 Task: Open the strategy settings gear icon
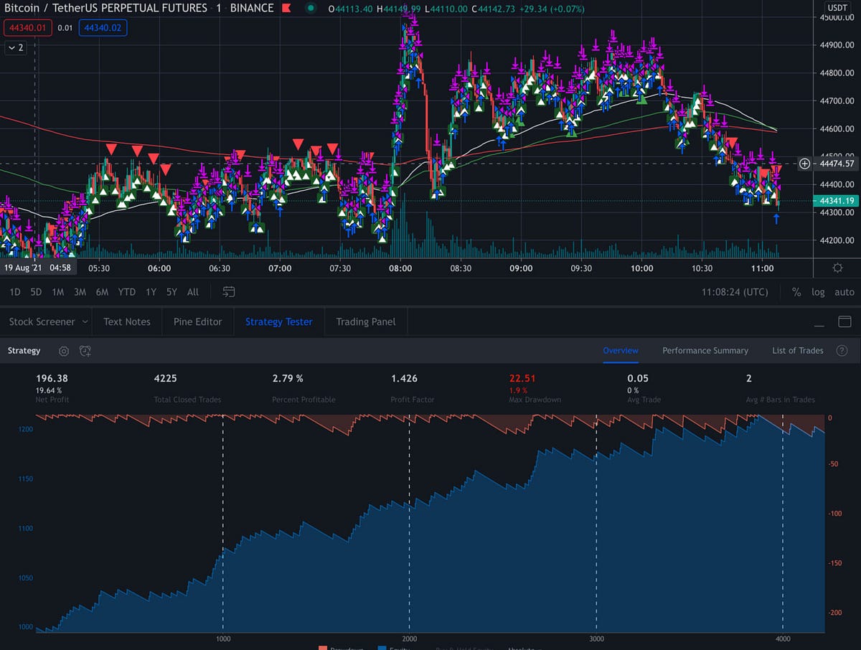(x=63, y=351)
